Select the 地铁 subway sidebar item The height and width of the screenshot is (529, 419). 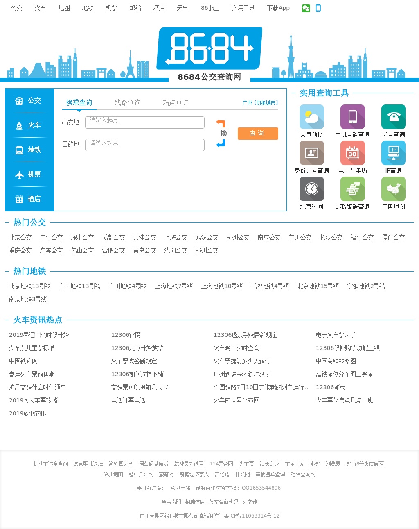point(29,150)
